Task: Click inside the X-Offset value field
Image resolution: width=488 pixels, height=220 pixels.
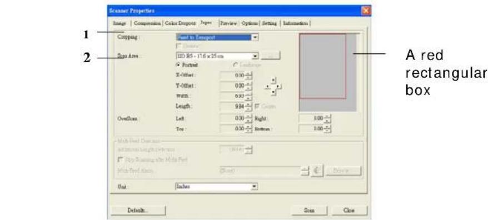Action: (x=233, y=76)
